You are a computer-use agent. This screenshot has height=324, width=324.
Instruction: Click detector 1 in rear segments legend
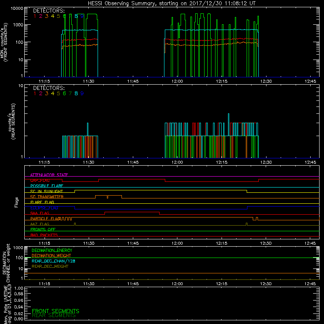coord(35,94)
